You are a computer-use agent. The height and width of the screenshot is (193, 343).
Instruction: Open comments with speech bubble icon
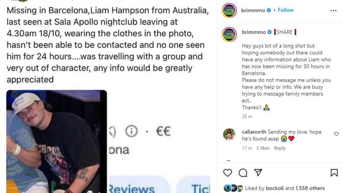243,173
